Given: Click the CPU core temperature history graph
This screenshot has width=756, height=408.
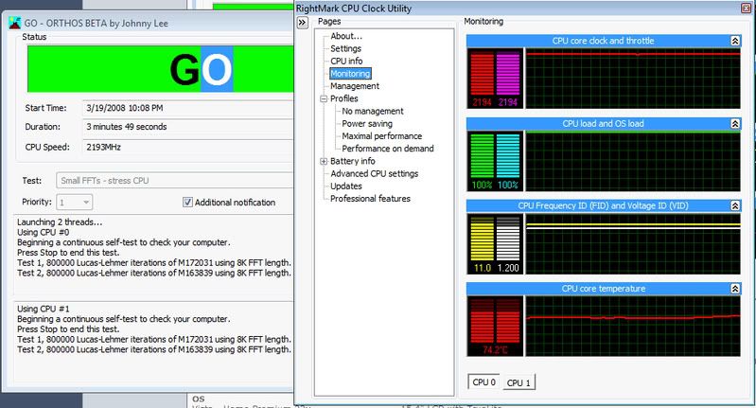Looking at the screenshot, I should click(633, 326).
